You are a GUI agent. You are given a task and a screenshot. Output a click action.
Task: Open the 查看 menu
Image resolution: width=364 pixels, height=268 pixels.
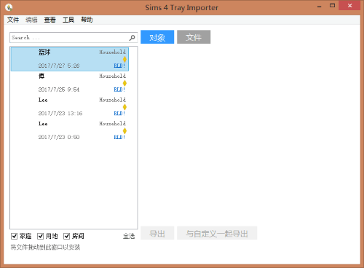point(50,20)
